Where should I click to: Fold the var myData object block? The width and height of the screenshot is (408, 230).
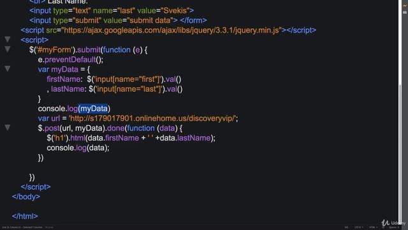point(7,69)
